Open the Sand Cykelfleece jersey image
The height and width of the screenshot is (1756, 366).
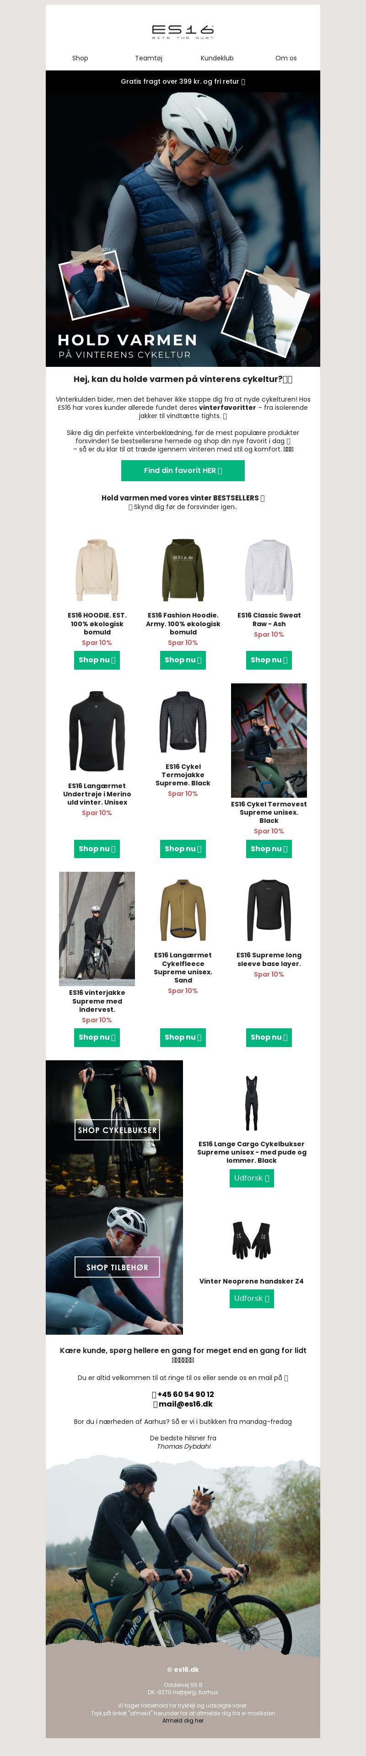click(x=183, y=910)
